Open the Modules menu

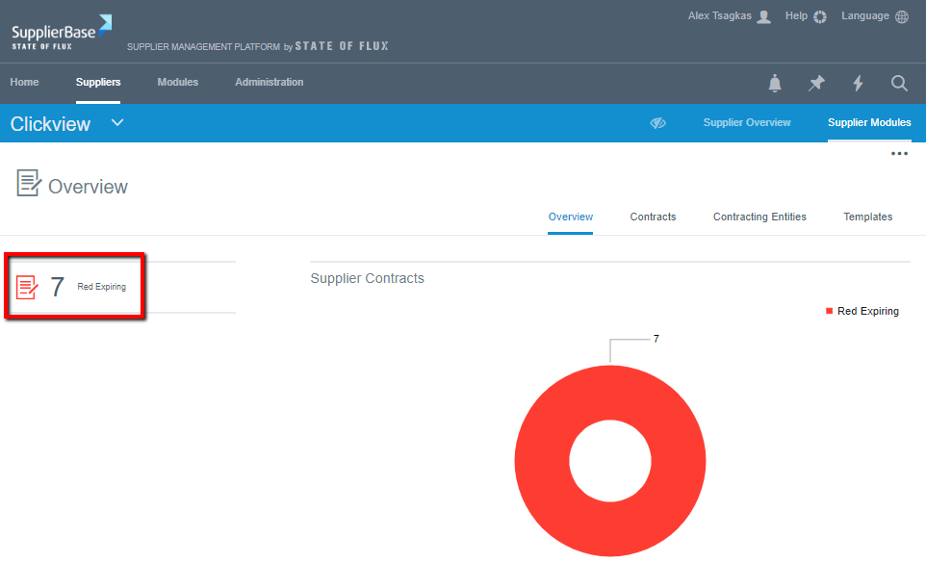pos(178,83)
